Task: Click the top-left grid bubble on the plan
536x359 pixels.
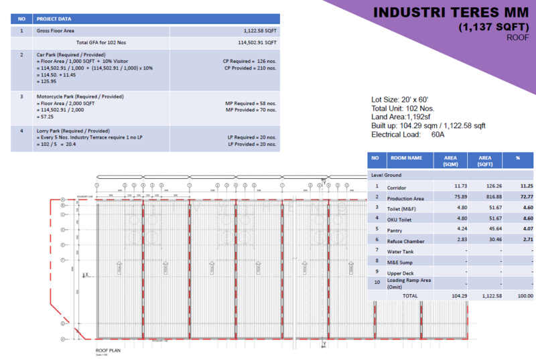Action: tap(63, 200)
